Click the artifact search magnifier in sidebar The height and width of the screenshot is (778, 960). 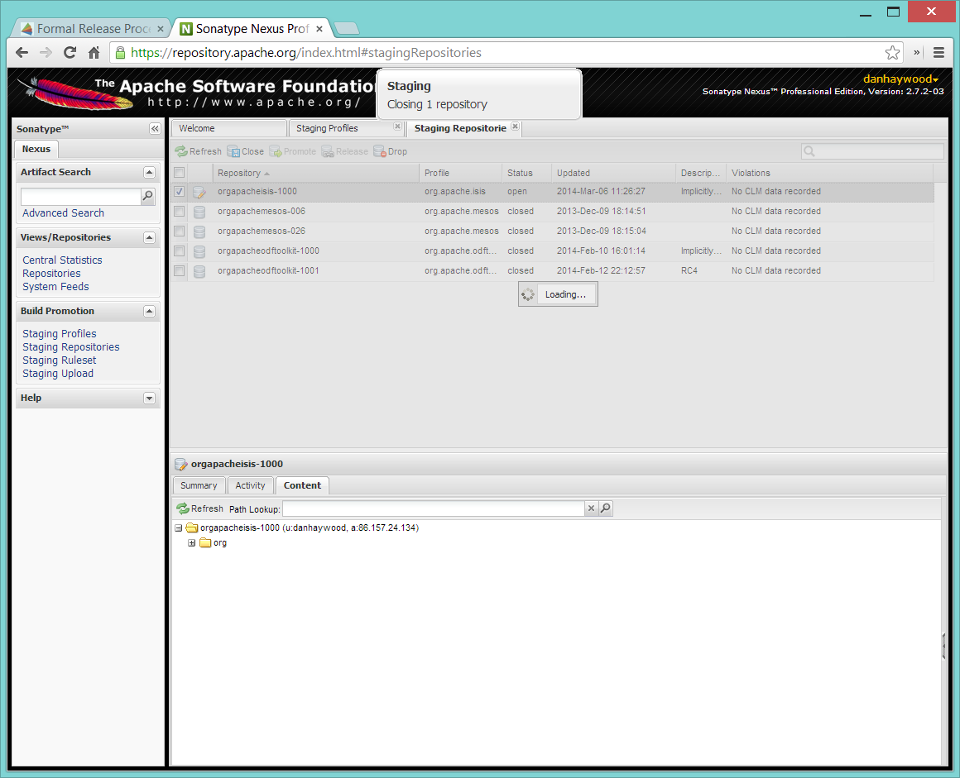pos(148,196)
